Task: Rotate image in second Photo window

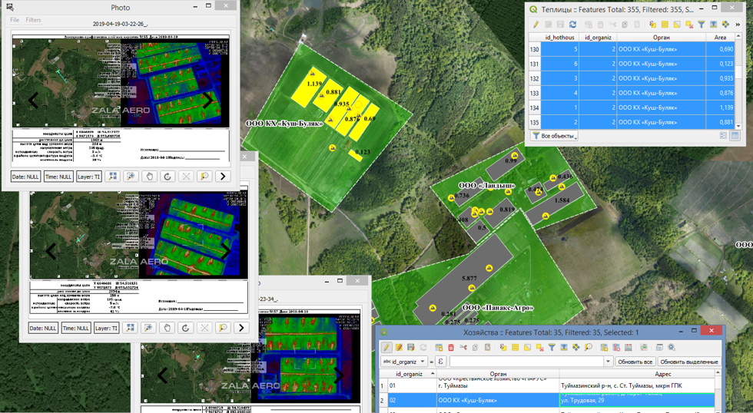Action: click(x=185, y=328)
